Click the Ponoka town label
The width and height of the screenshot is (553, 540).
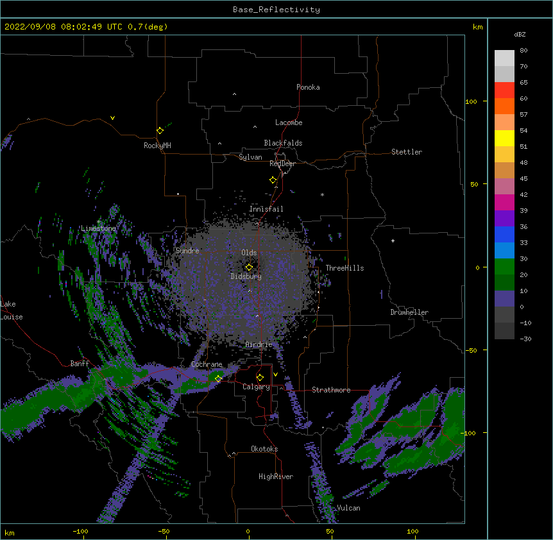coord(308,87)
